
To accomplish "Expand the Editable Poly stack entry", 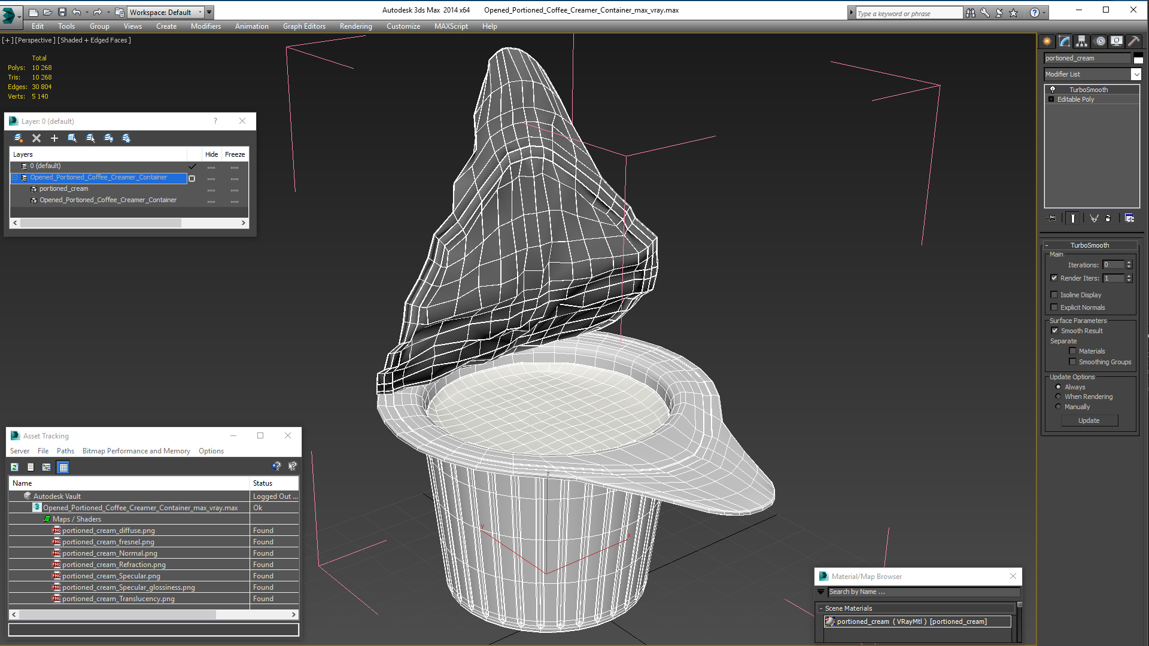I will point(1051,99).
